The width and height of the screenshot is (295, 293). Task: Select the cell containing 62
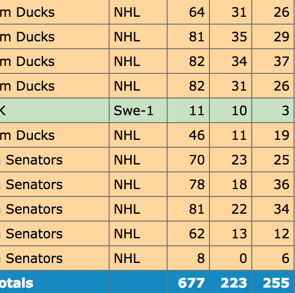click(x=197, y=234)
